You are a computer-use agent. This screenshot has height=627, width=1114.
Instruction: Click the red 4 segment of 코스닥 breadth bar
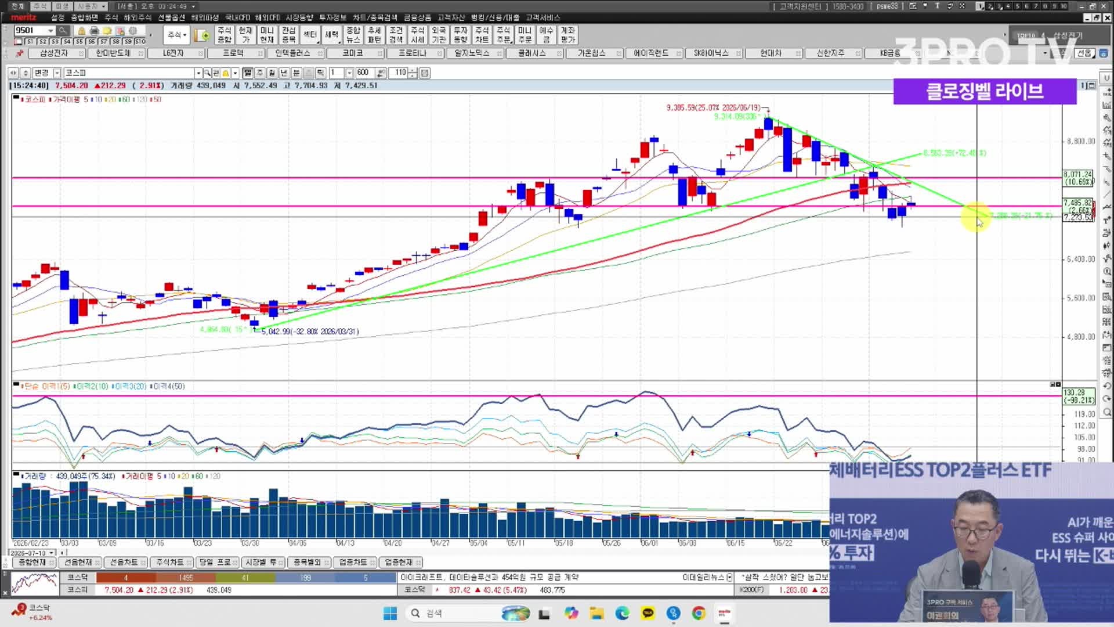[x=125, y=578]
